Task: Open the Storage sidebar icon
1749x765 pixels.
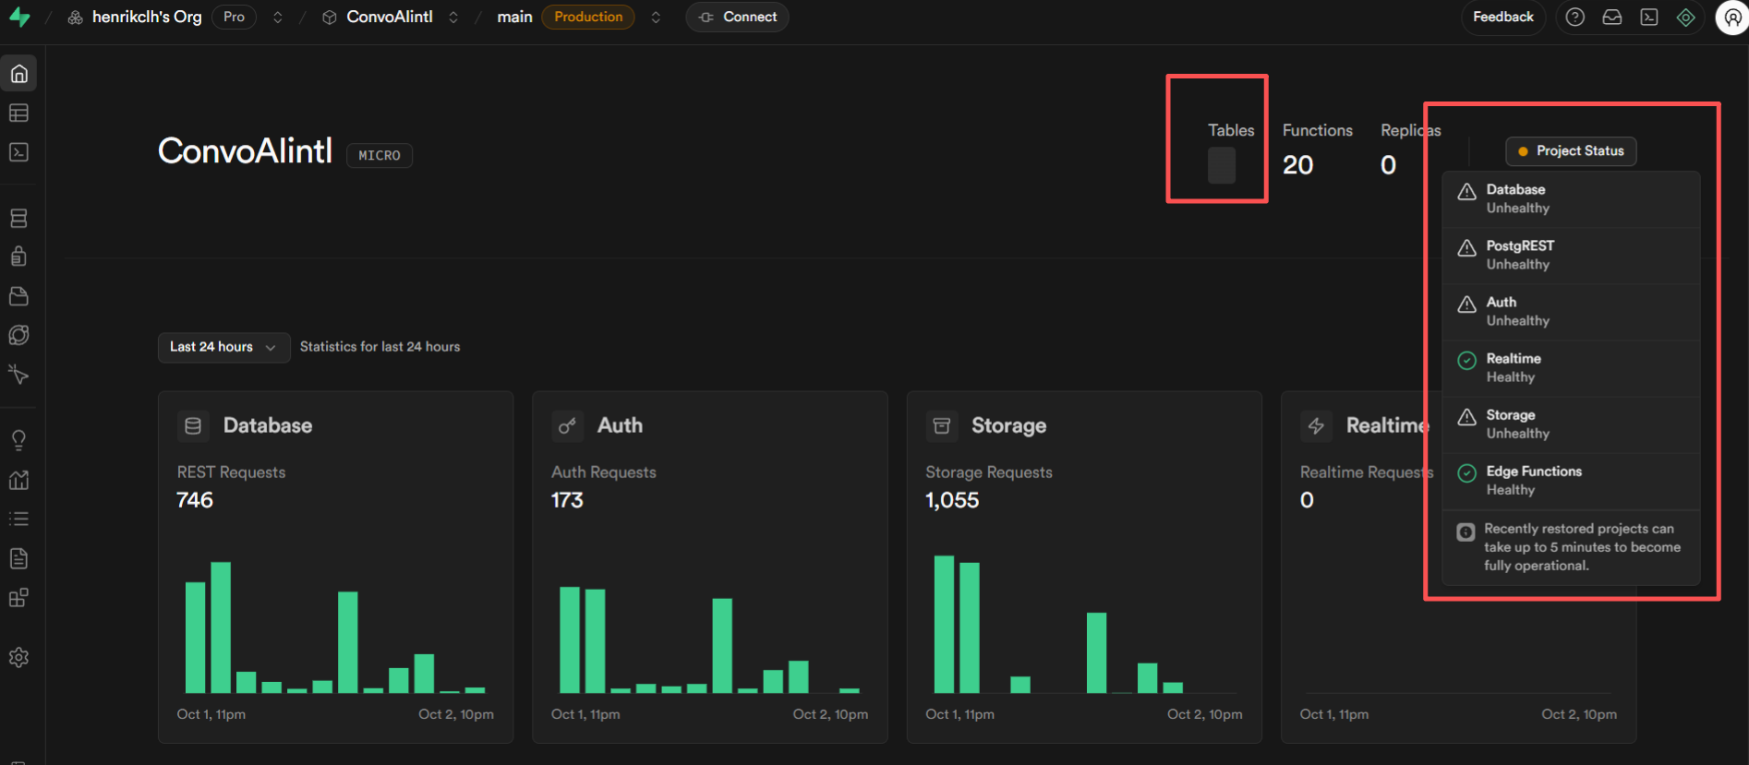Action: pyautogui.click(x=18, y=296)
